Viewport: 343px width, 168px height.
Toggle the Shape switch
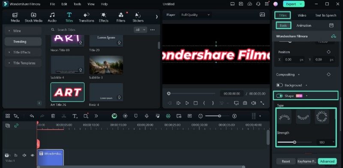280,96
